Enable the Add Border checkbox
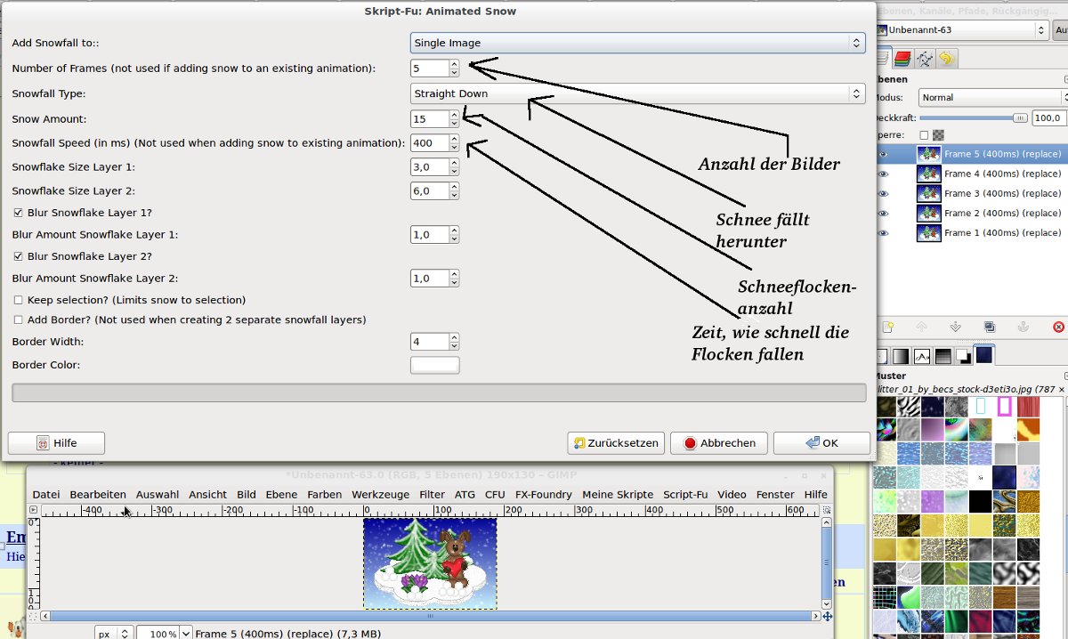The height and width of the screenshot is (639, 1068). click(19, 319)
